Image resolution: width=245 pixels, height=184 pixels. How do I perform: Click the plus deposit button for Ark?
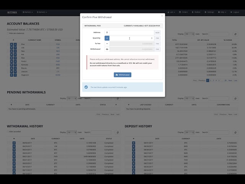(11, 54)
